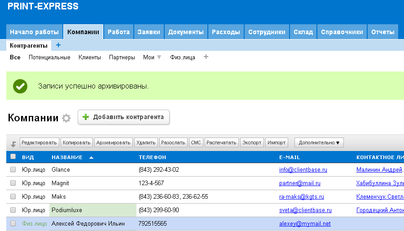Open the Мои filter dropdown arrow

pyautogui.click(x=159, y=58)
